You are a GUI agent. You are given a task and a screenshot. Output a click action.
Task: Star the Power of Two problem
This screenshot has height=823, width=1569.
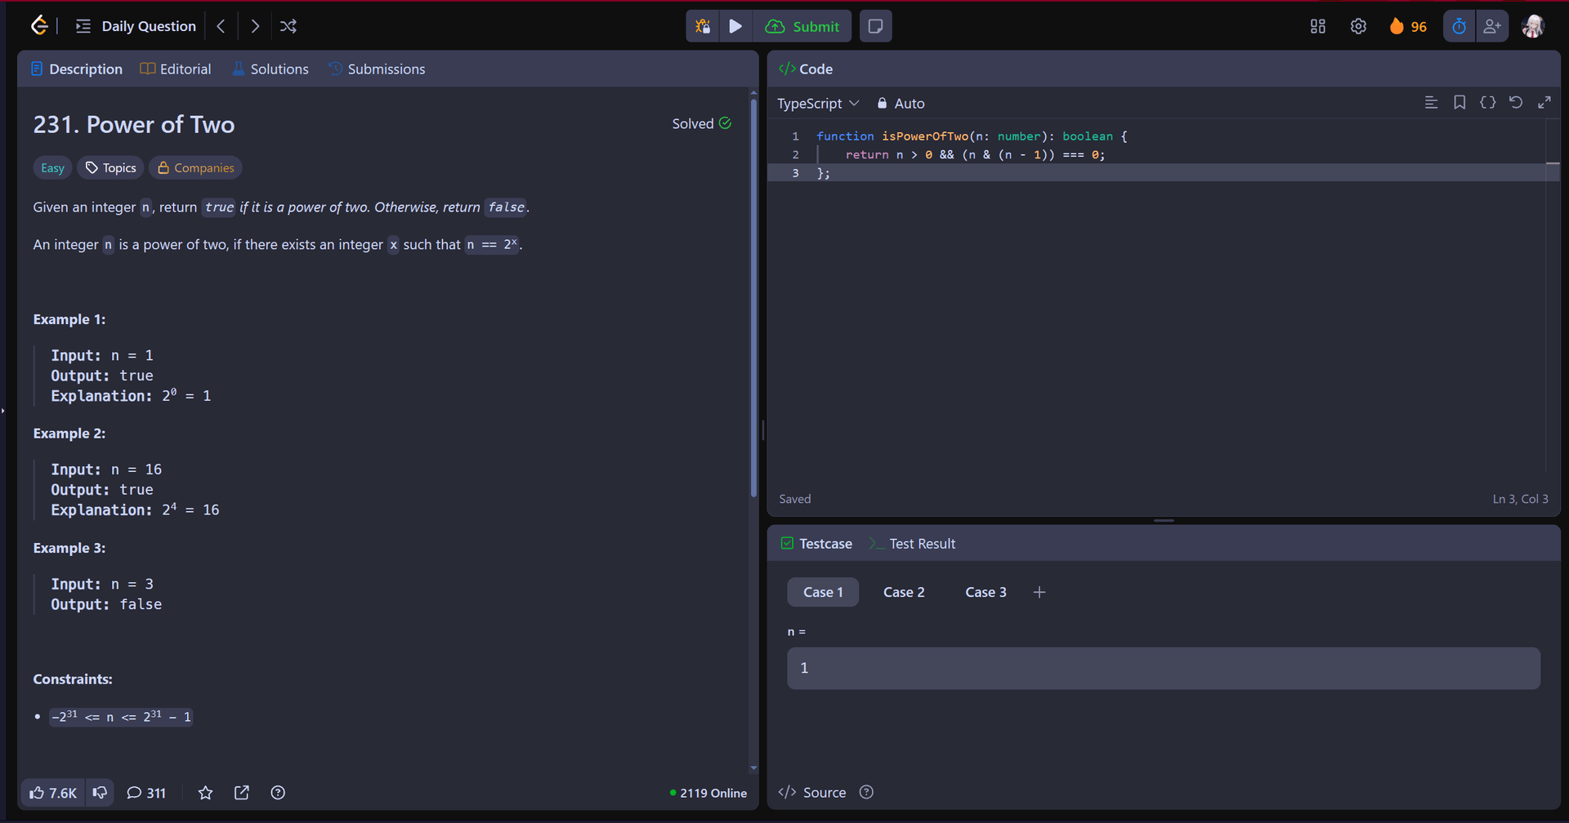(205, 792)
